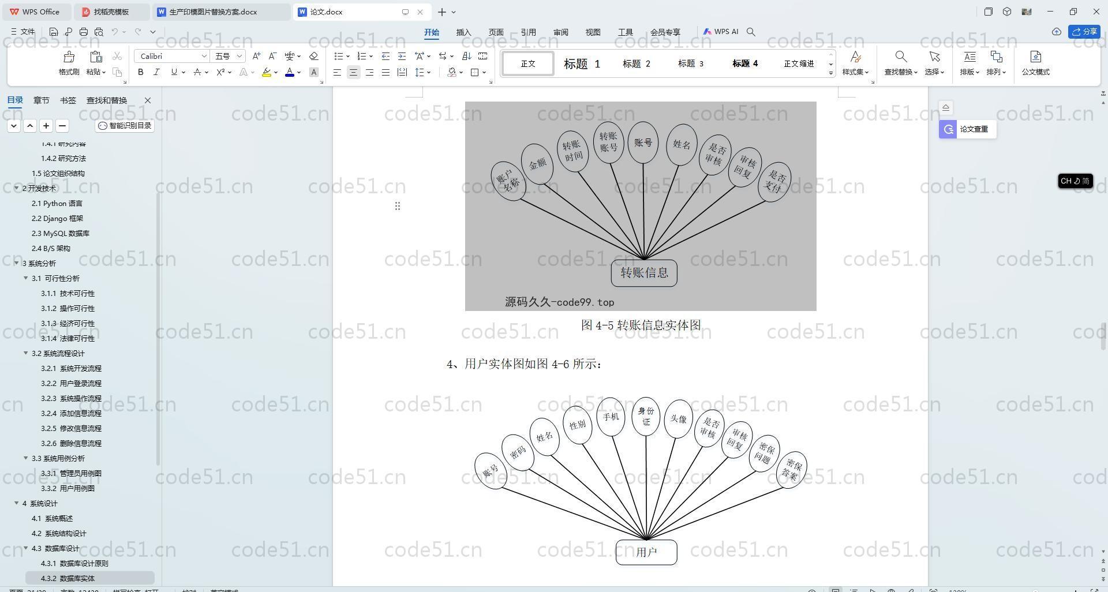Collapse the 3.2 系统流程设计 outline section
Screen dimensions: 1108x592
click(x=26, y=353)
